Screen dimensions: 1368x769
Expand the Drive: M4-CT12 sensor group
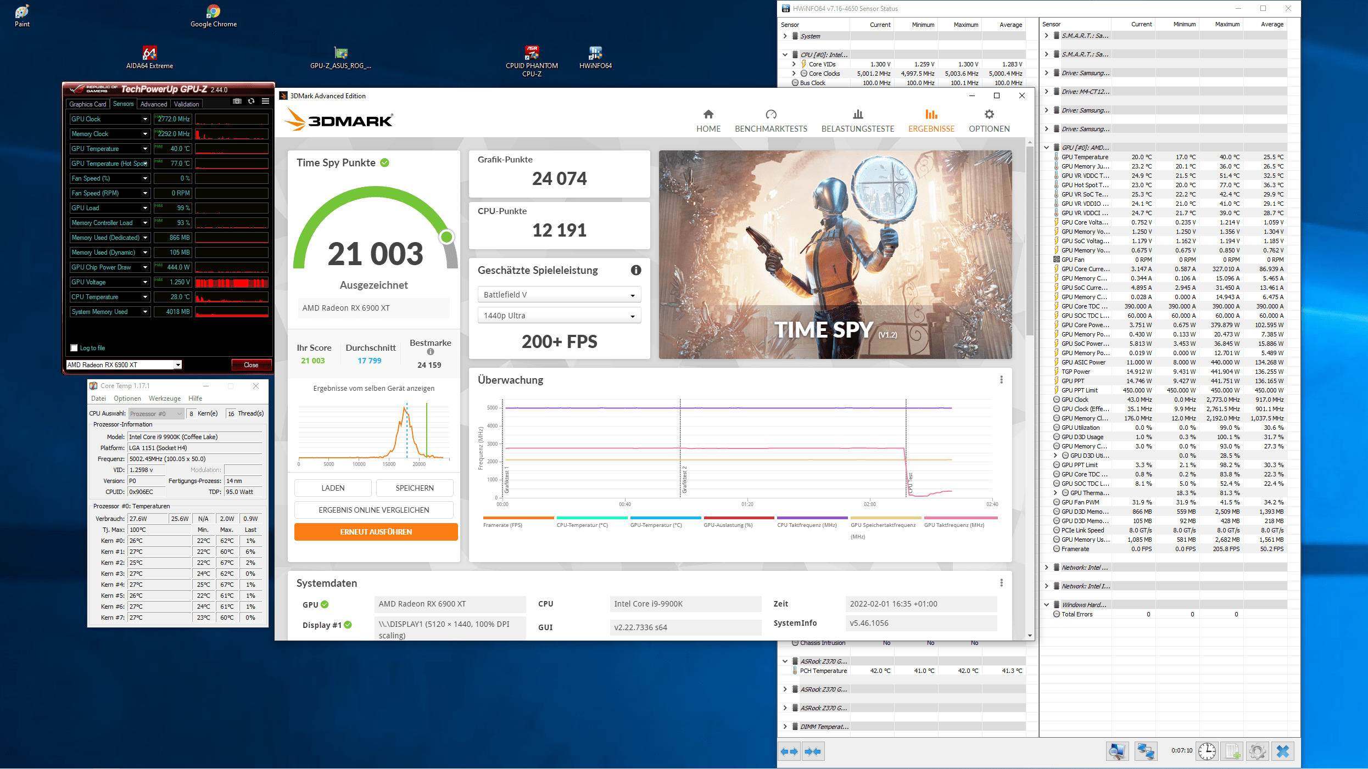[x=1047, y=92]
